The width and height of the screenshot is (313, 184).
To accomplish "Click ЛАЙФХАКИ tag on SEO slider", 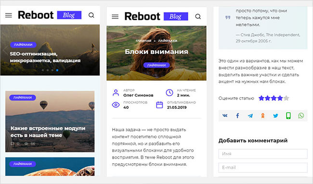I will [23, 44].
